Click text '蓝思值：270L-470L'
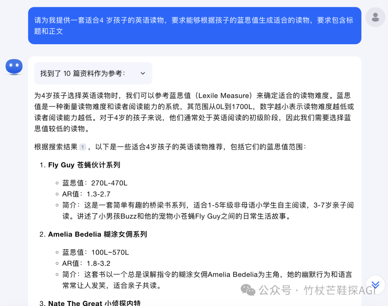The image size is (388, 306). tap(95, 183)
